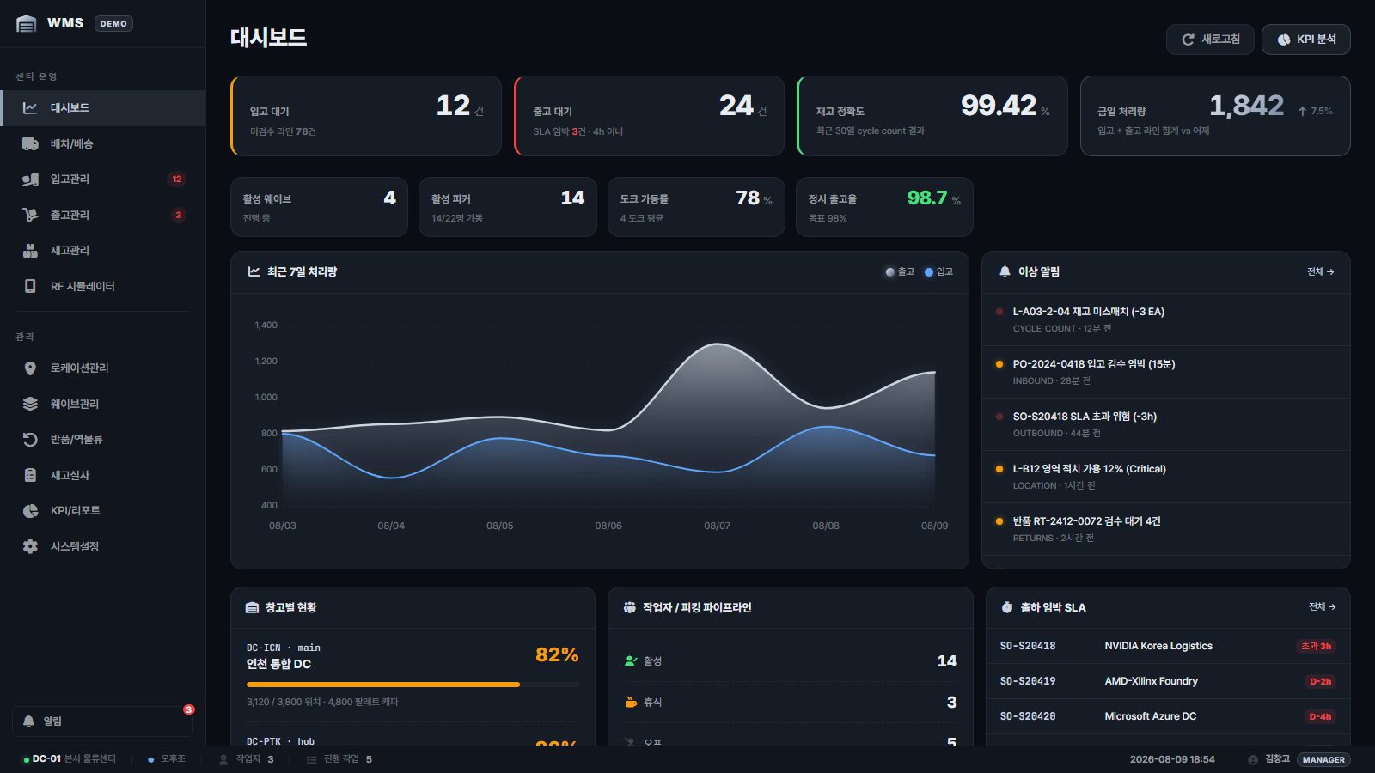Click the "2026-08-09 18:54" timestamp
This screenshot has height=773, width=1375.
point(1172,759)
